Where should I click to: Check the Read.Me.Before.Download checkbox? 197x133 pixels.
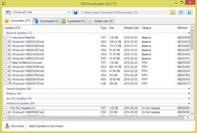[x=6, y=62]
